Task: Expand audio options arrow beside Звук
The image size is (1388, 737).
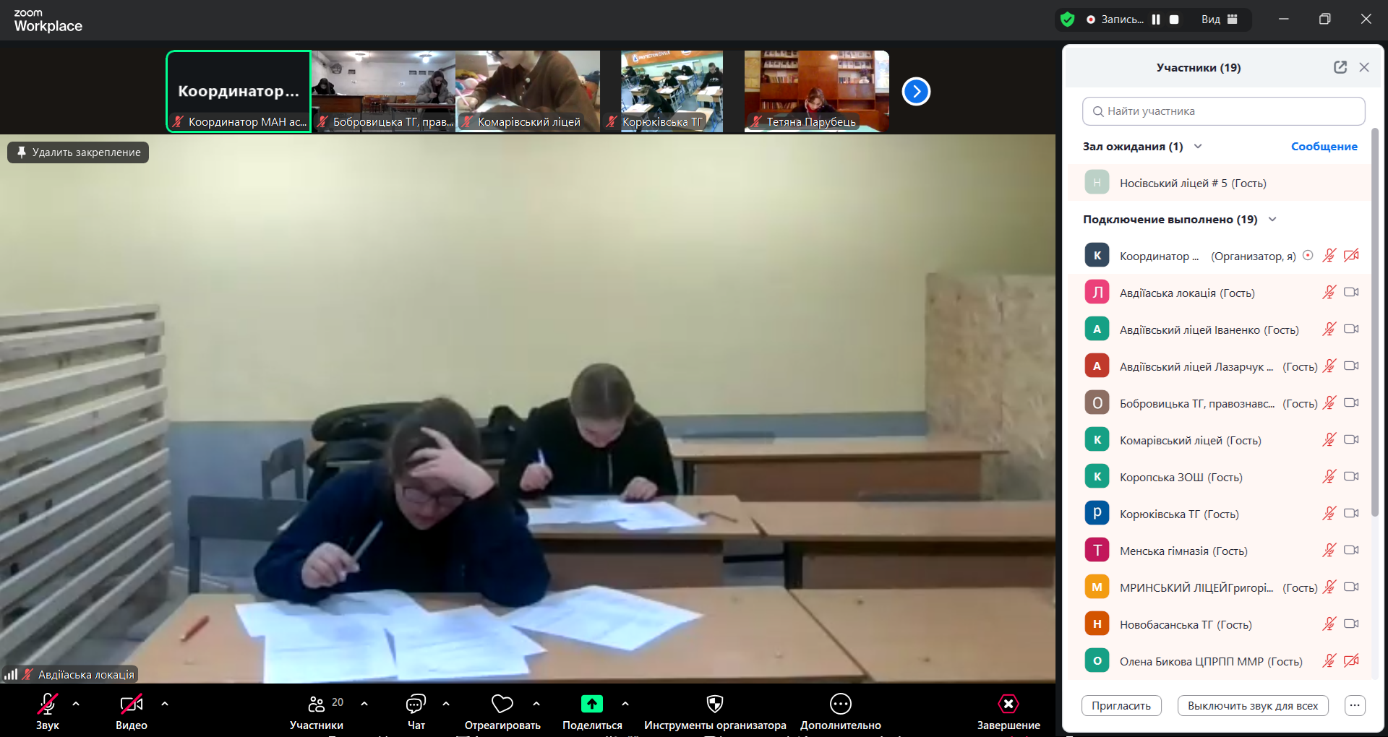Action: click(x=76, y=703)
